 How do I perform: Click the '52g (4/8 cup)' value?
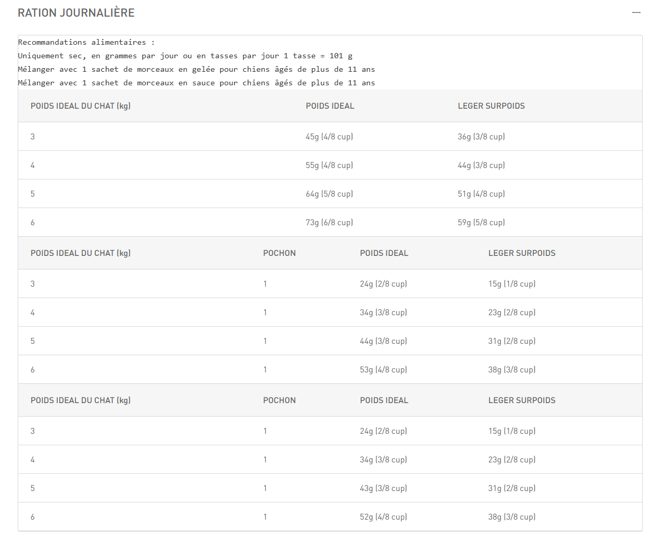click(x=383, y=517)
